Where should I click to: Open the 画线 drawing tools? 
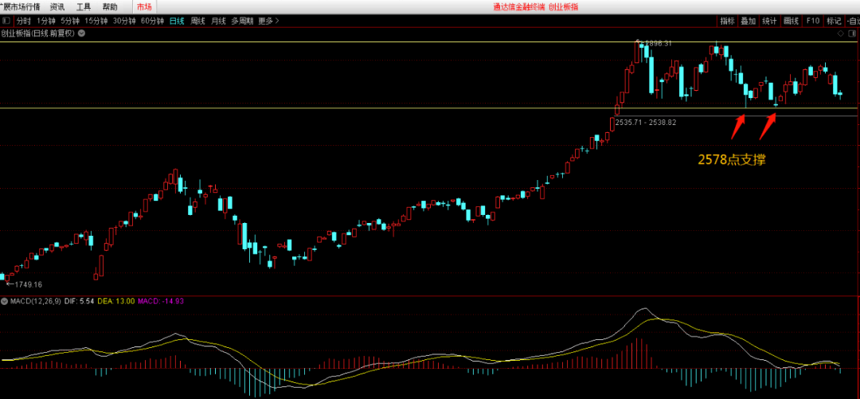pos(791,21)
